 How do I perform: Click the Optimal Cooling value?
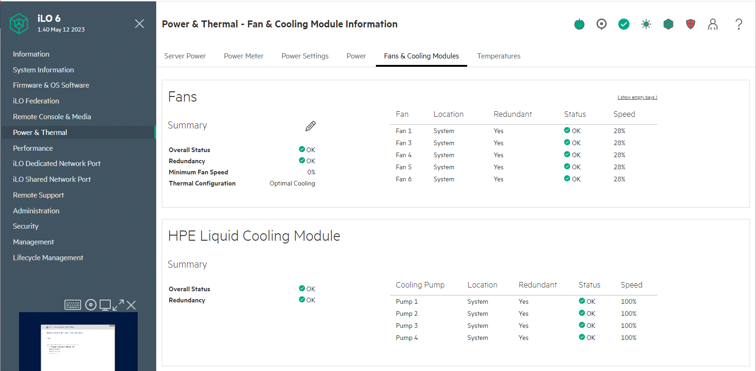[292, 184]
